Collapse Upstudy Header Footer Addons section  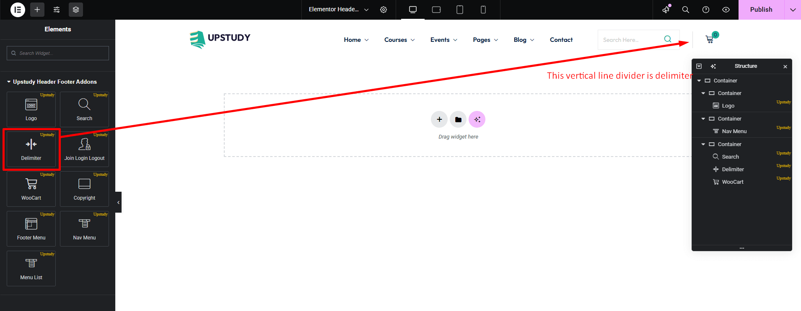tap(52, 82)
